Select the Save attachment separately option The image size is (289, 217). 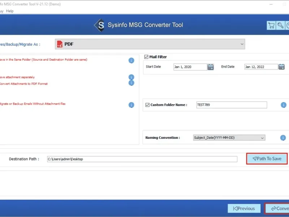17,77
